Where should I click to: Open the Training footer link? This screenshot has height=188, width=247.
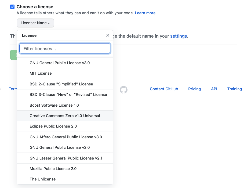pos(234,89)
